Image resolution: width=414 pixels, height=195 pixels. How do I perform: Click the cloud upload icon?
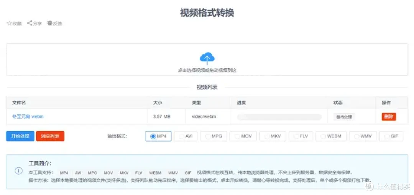coord(207,58)
